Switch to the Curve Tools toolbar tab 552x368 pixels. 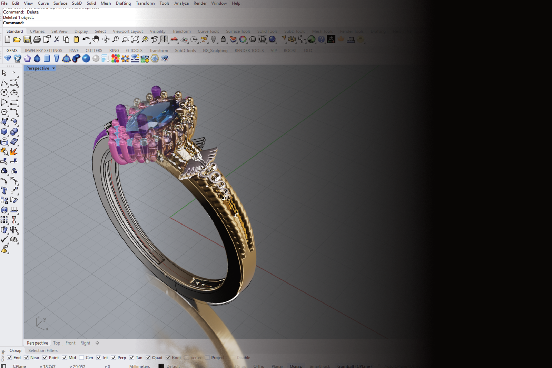coord(208,31)
